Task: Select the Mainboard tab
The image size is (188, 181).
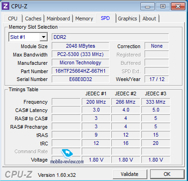Action: (x=58, y=19)
